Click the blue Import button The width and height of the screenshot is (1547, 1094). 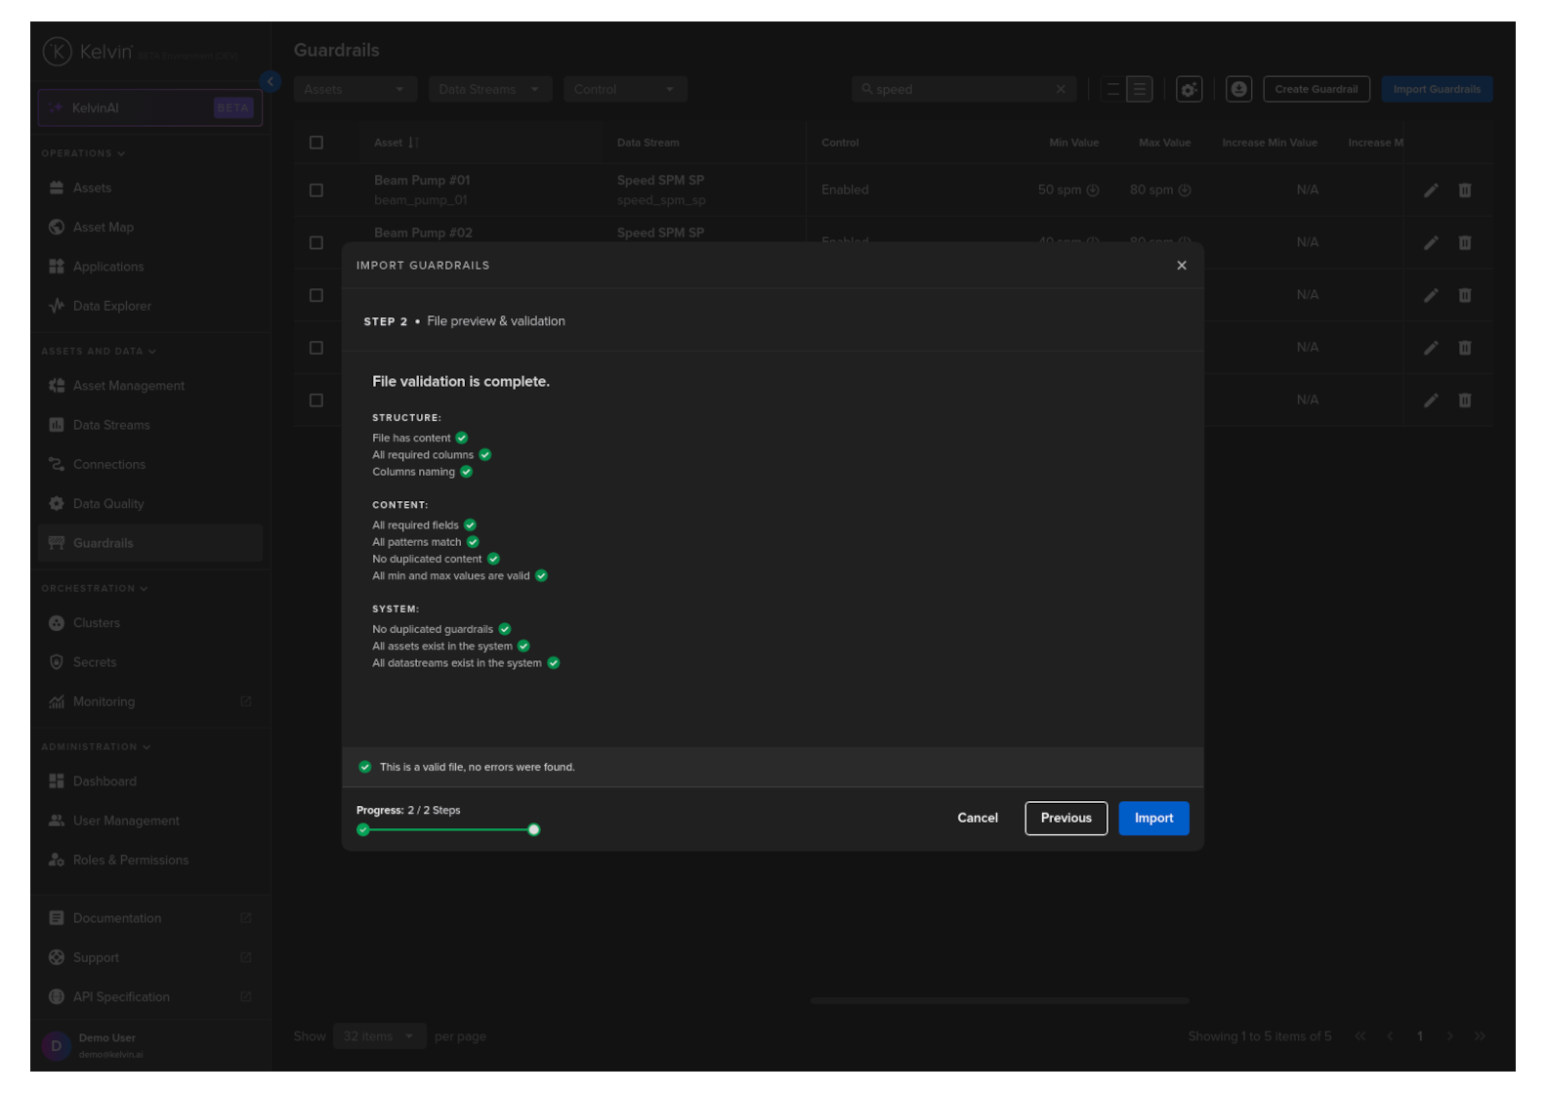tap(1152, 819)
